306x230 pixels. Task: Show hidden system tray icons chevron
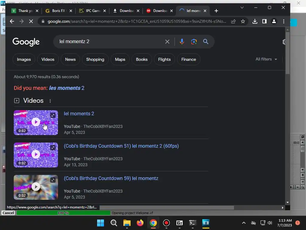coord(244,223)
